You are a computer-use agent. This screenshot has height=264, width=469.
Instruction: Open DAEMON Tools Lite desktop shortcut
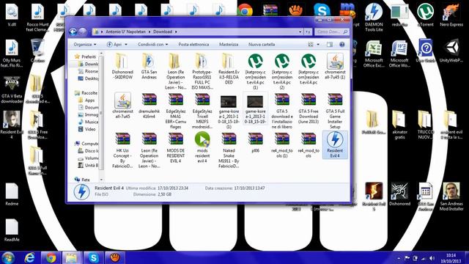(x=374, y=18)
